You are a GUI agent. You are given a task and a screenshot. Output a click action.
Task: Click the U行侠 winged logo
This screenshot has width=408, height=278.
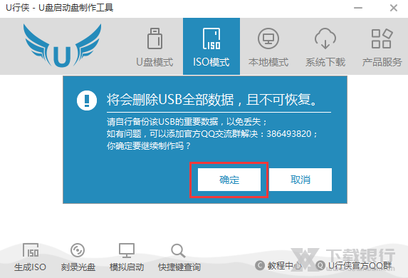pyautogui.click(x=62, y=46)
